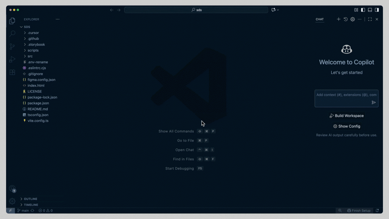Screen dimensions: 389x219
Task: Go forward with the navigation arrow
Action: coord(119,10)
